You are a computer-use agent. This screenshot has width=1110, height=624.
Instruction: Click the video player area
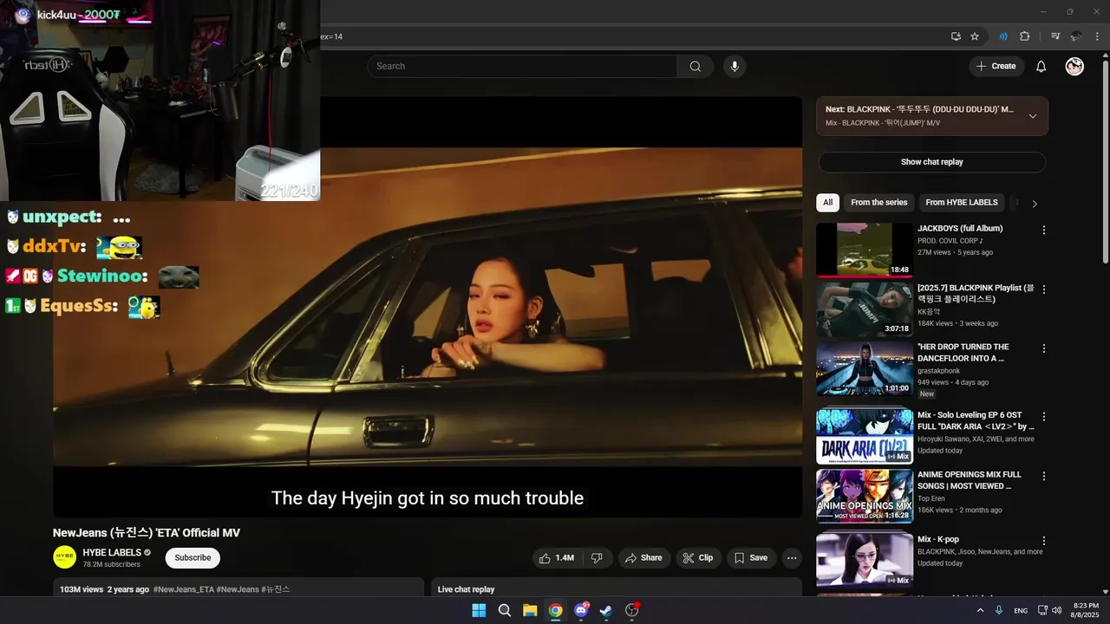(428, 307)
